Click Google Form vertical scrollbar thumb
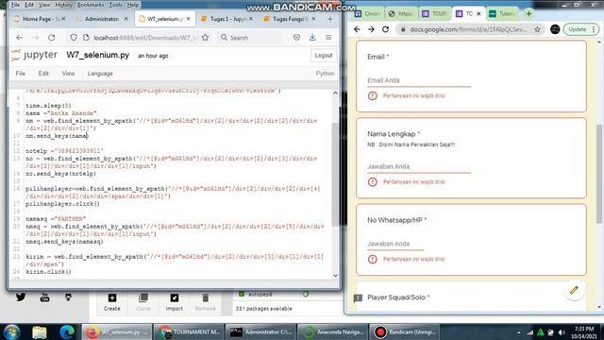 (599, 174)
